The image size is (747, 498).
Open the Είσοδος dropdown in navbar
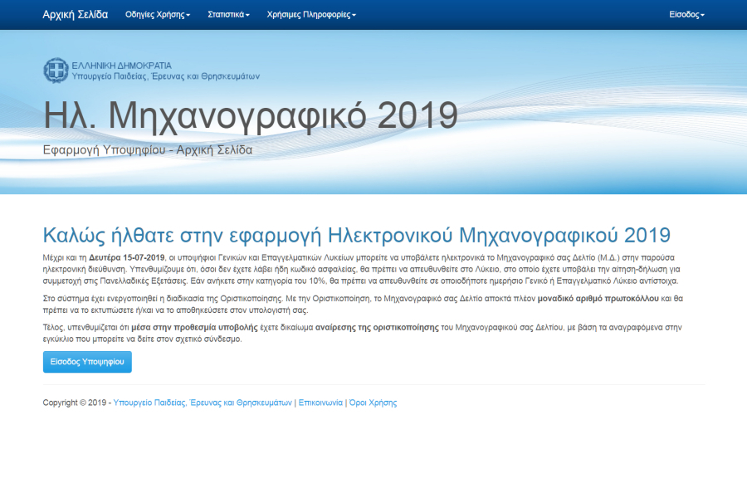coord(686,15)
